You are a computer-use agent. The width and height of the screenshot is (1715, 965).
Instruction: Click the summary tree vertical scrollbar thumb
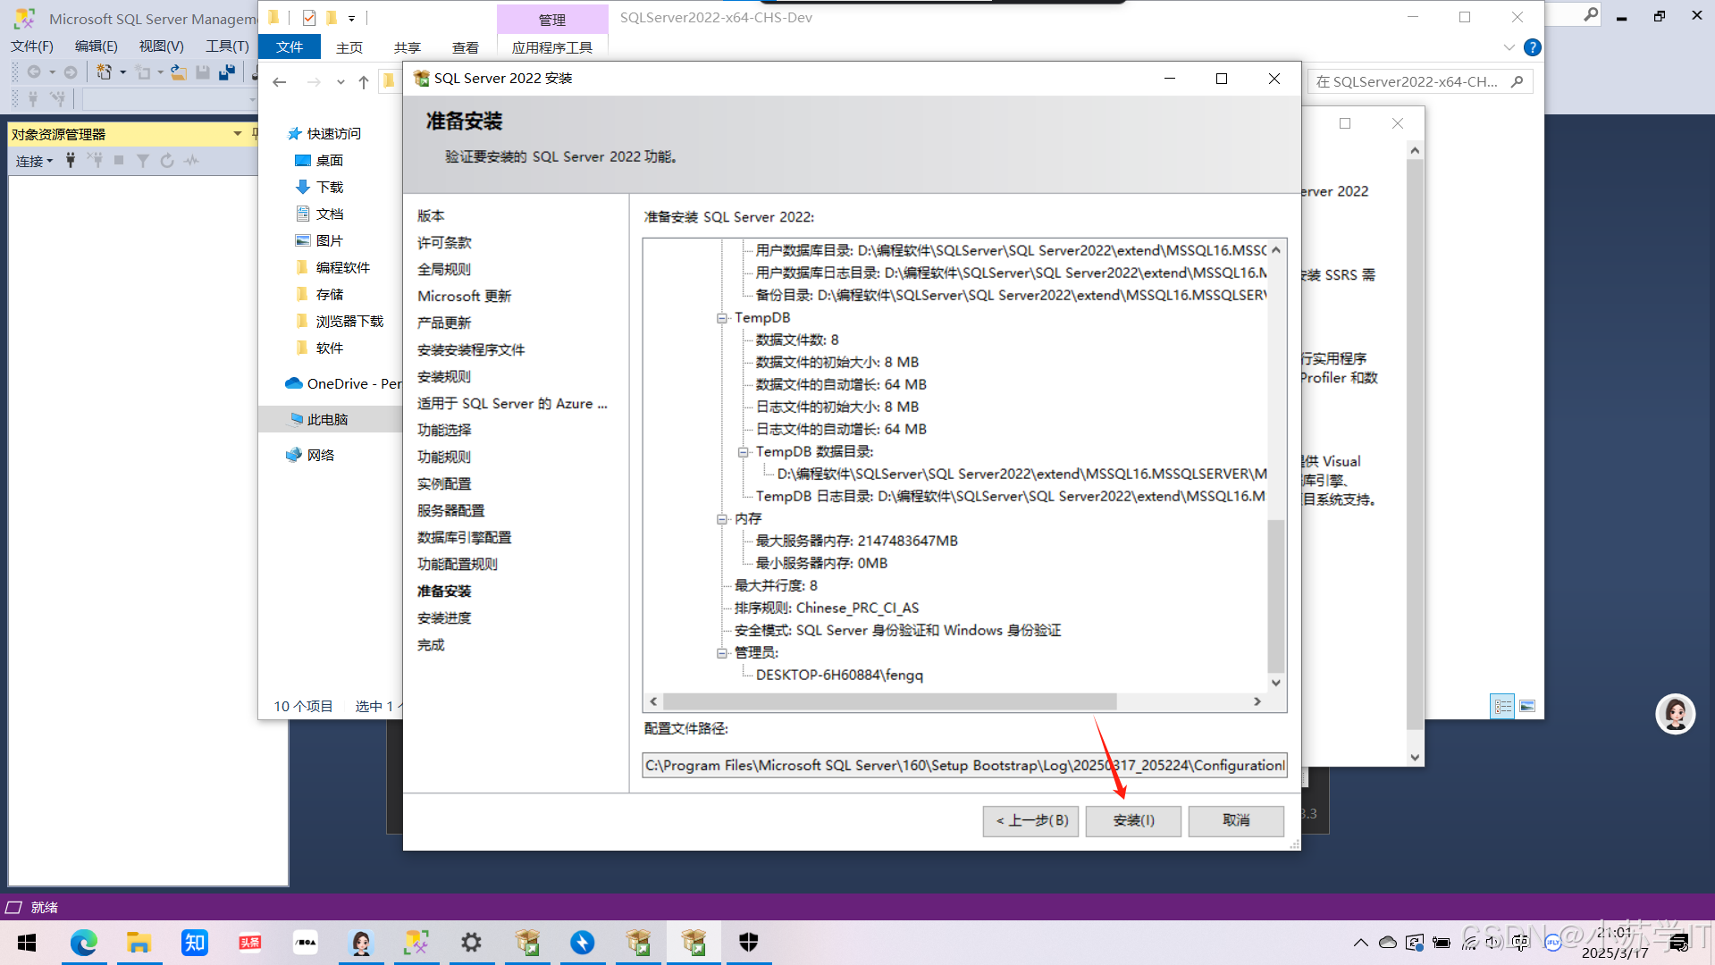[1276, 595]
